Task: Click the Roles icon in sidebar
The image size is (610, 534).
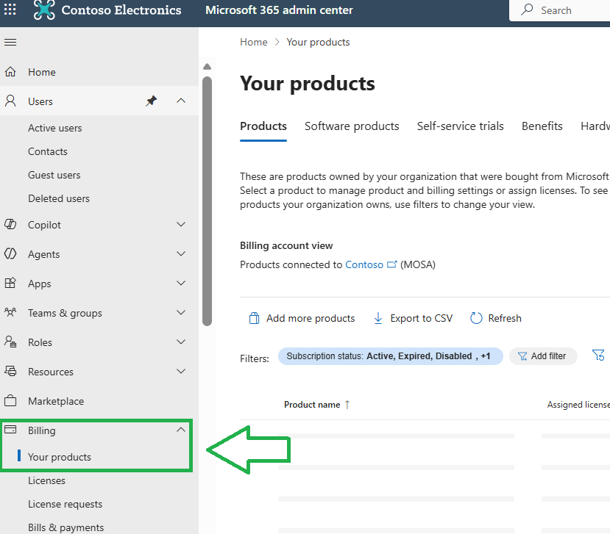Action: click(10, 342)
